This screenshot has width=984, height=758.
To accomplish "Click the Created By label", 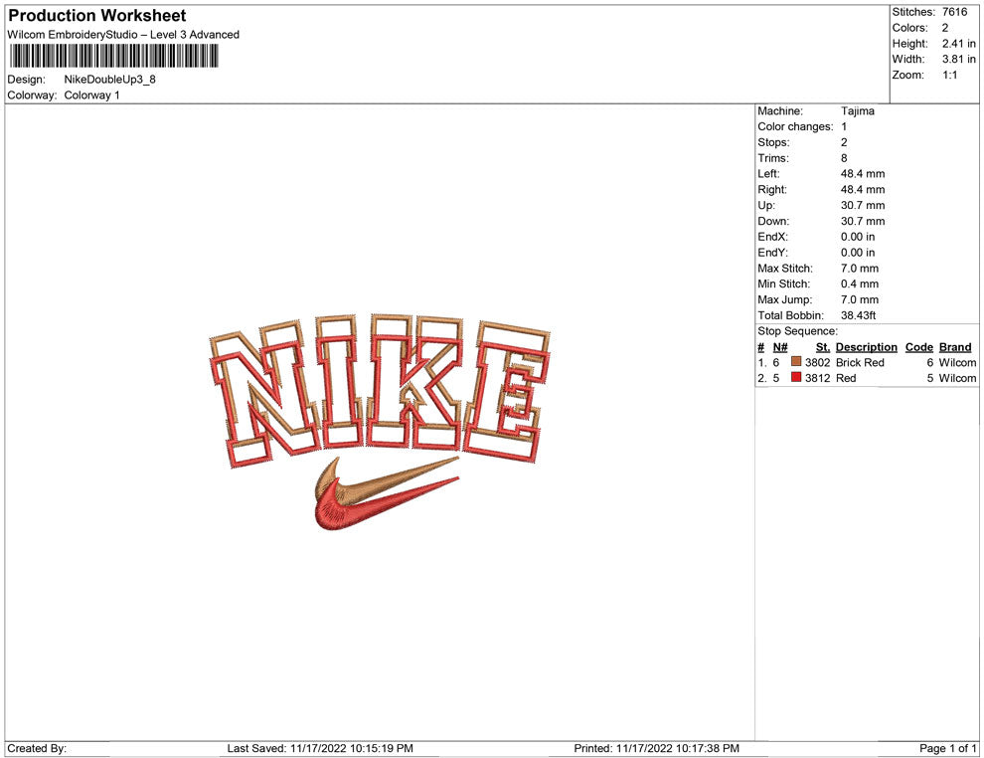I will coord(37,748).
